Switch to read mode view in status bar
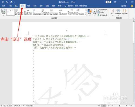 pos(99,106)
